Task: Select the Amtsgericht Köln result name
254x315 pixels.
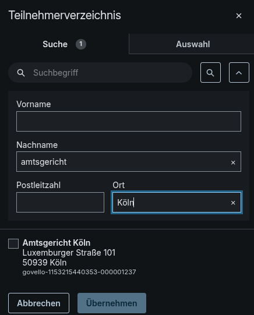Action: click(x=57, y=243)
